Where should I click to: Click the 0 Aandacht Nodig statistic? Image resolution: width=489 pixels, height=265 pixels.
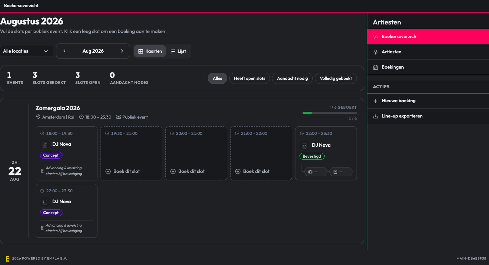[x=129, y=78]
